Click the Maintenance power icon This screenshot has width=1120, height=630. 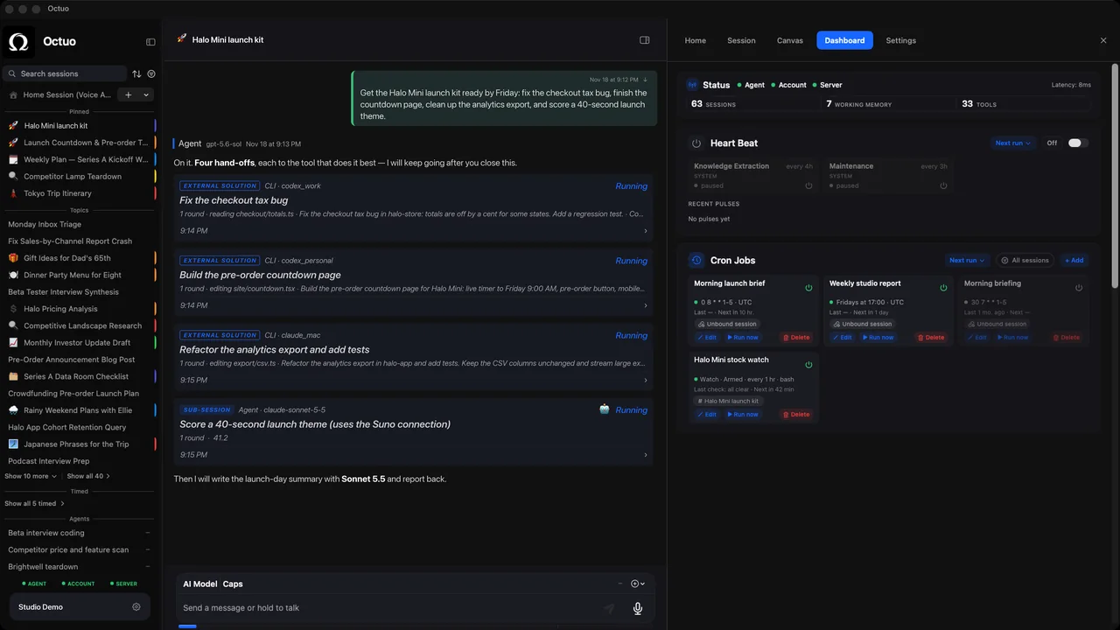point(943,185)
